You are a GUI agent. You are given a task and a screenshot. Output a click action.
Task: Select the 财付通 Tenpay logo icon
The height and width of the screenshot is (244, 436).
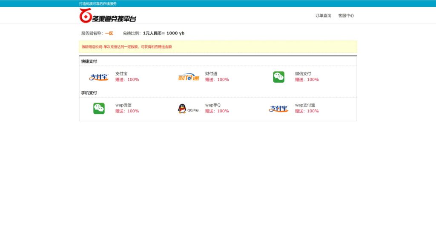click(189, 77)
